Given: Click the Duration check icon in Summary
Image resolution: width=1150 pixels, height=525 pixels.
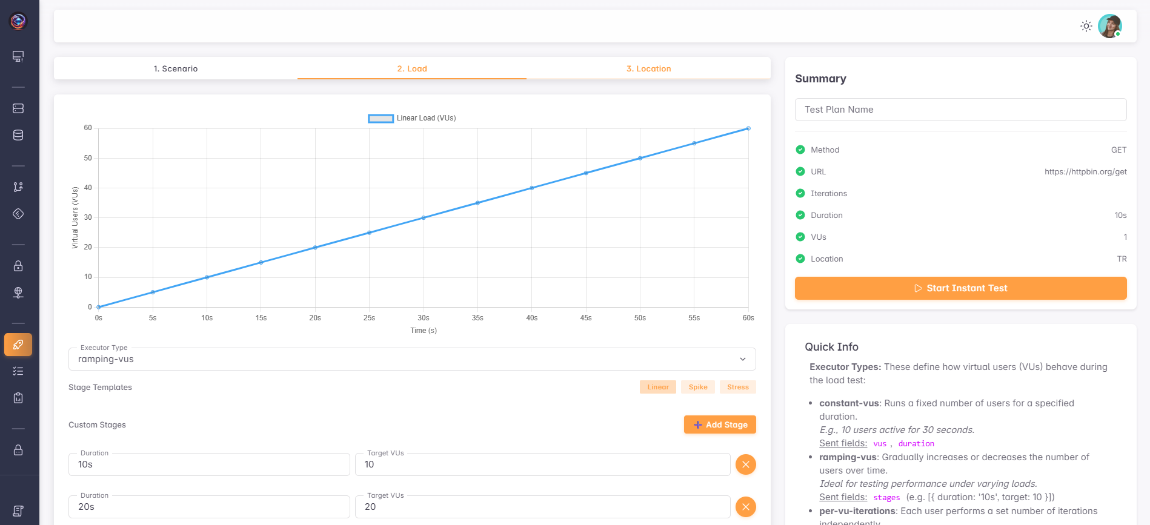Looking at the screenshot, I should click(x=800, y=215).
